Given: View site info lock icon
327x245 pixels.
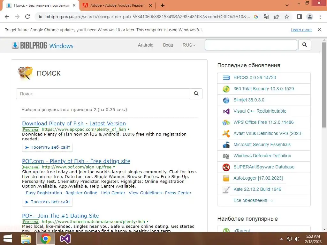Looking at the screenshot, I should 40,17.
